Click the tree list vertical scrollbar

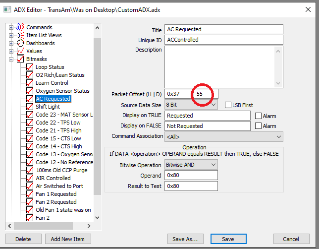97,124
